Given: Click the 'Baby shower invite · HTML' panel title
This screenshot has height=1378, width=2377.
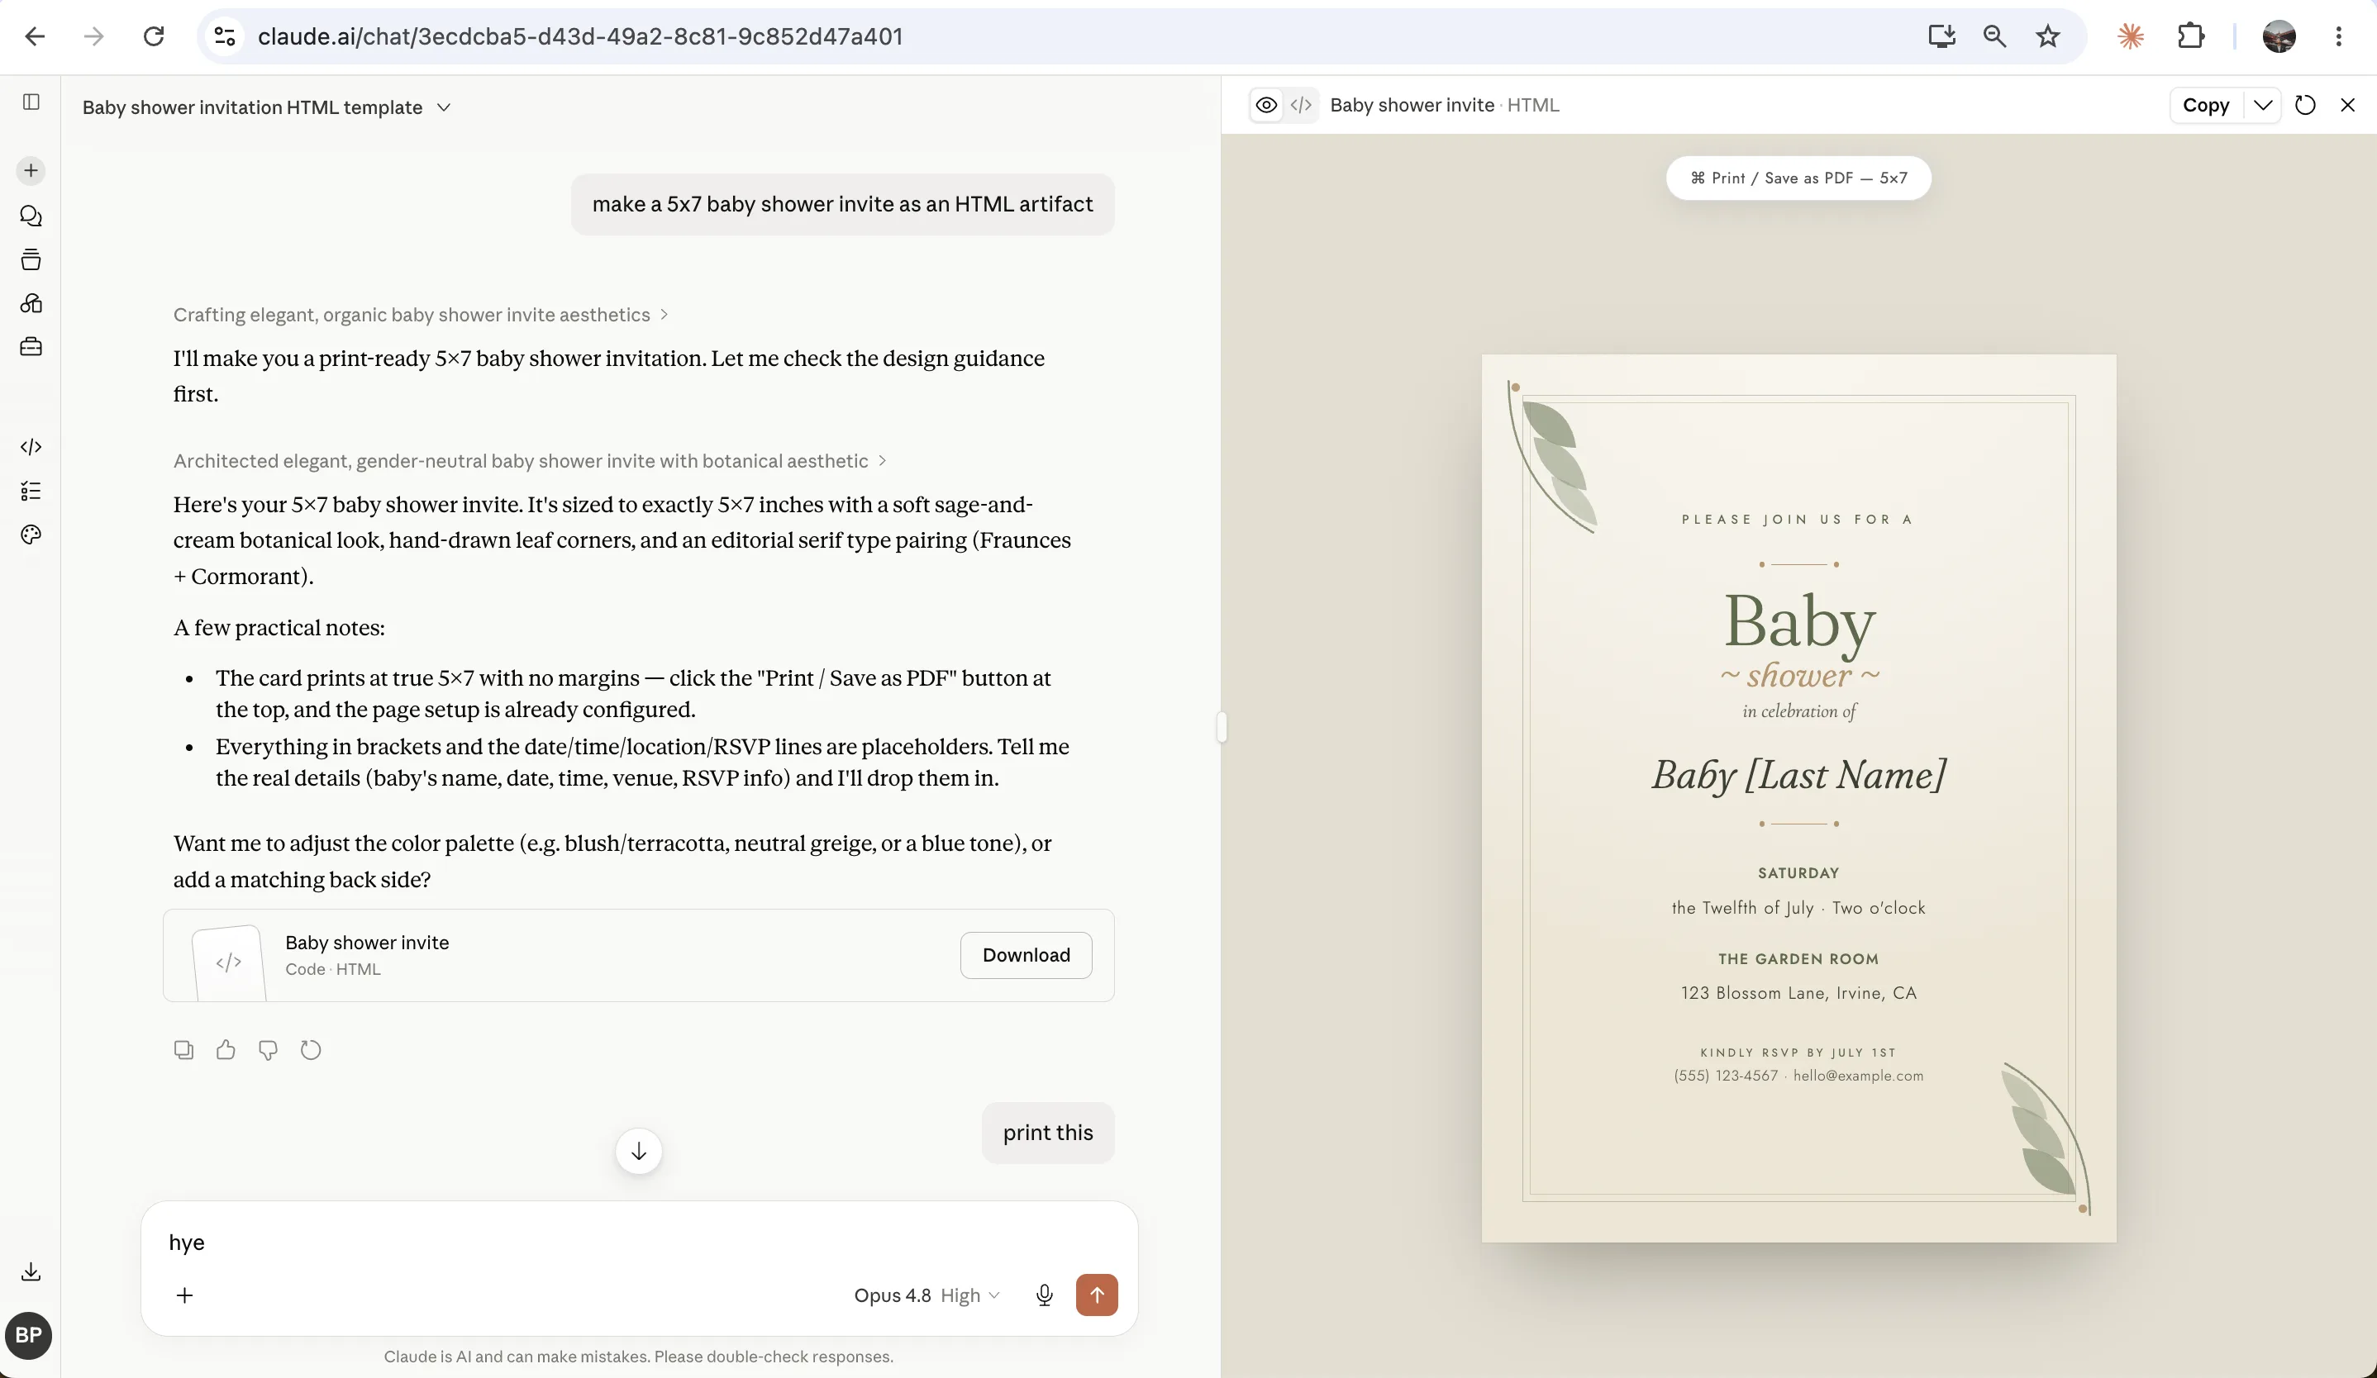Looking at the screenshot, I should [x=1444, y=105].
